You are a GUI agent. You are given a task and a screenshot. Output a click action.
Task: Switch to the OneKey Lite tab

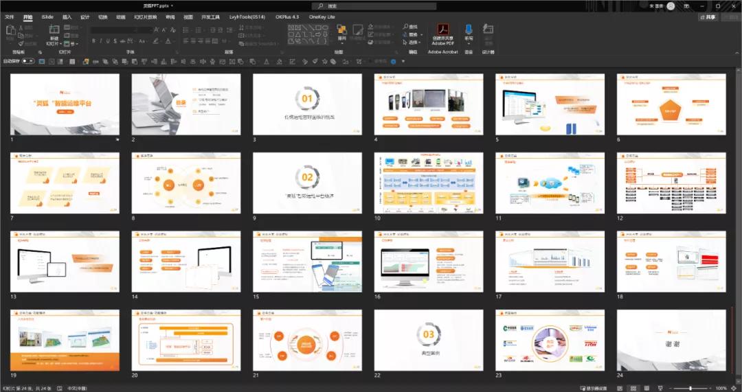[322, 16]
